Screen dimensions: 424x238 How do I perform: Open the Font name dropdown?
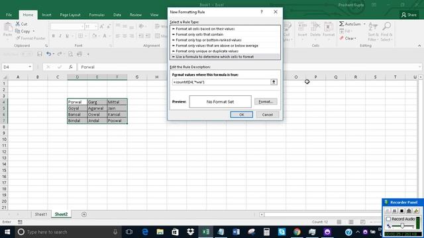point(82,26)
